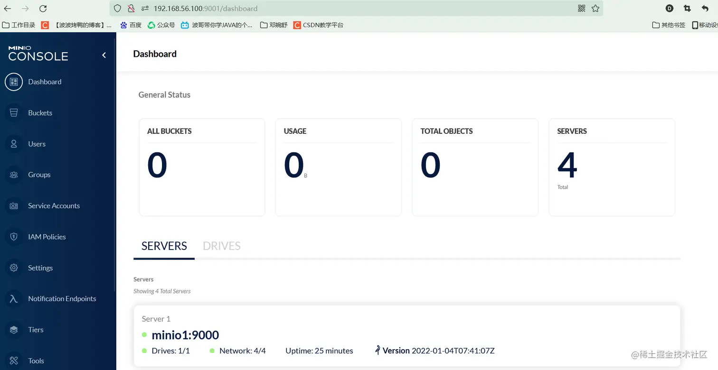
Task: Select the SERVERS tab
Action: (164, 246)
